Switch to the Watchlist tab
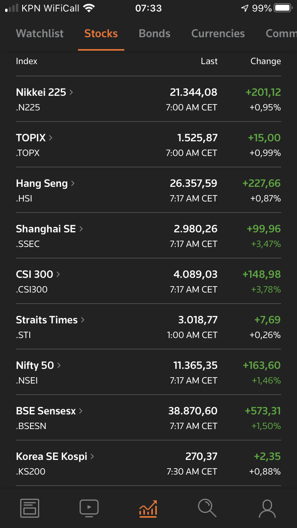The image size is (297, 528). (40, 34)
